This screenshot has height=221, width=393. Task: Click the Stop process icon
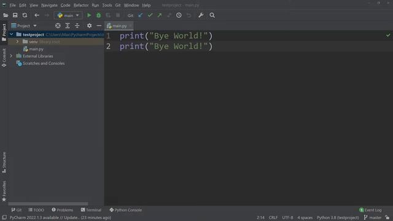point(118,15)
